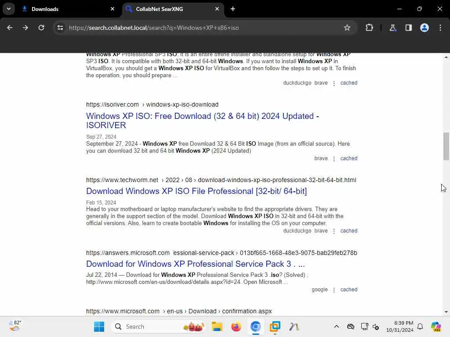This screenshot has height=337, width=450.
Task: Expand the tab search dropdown
Action: click(9, 9)
